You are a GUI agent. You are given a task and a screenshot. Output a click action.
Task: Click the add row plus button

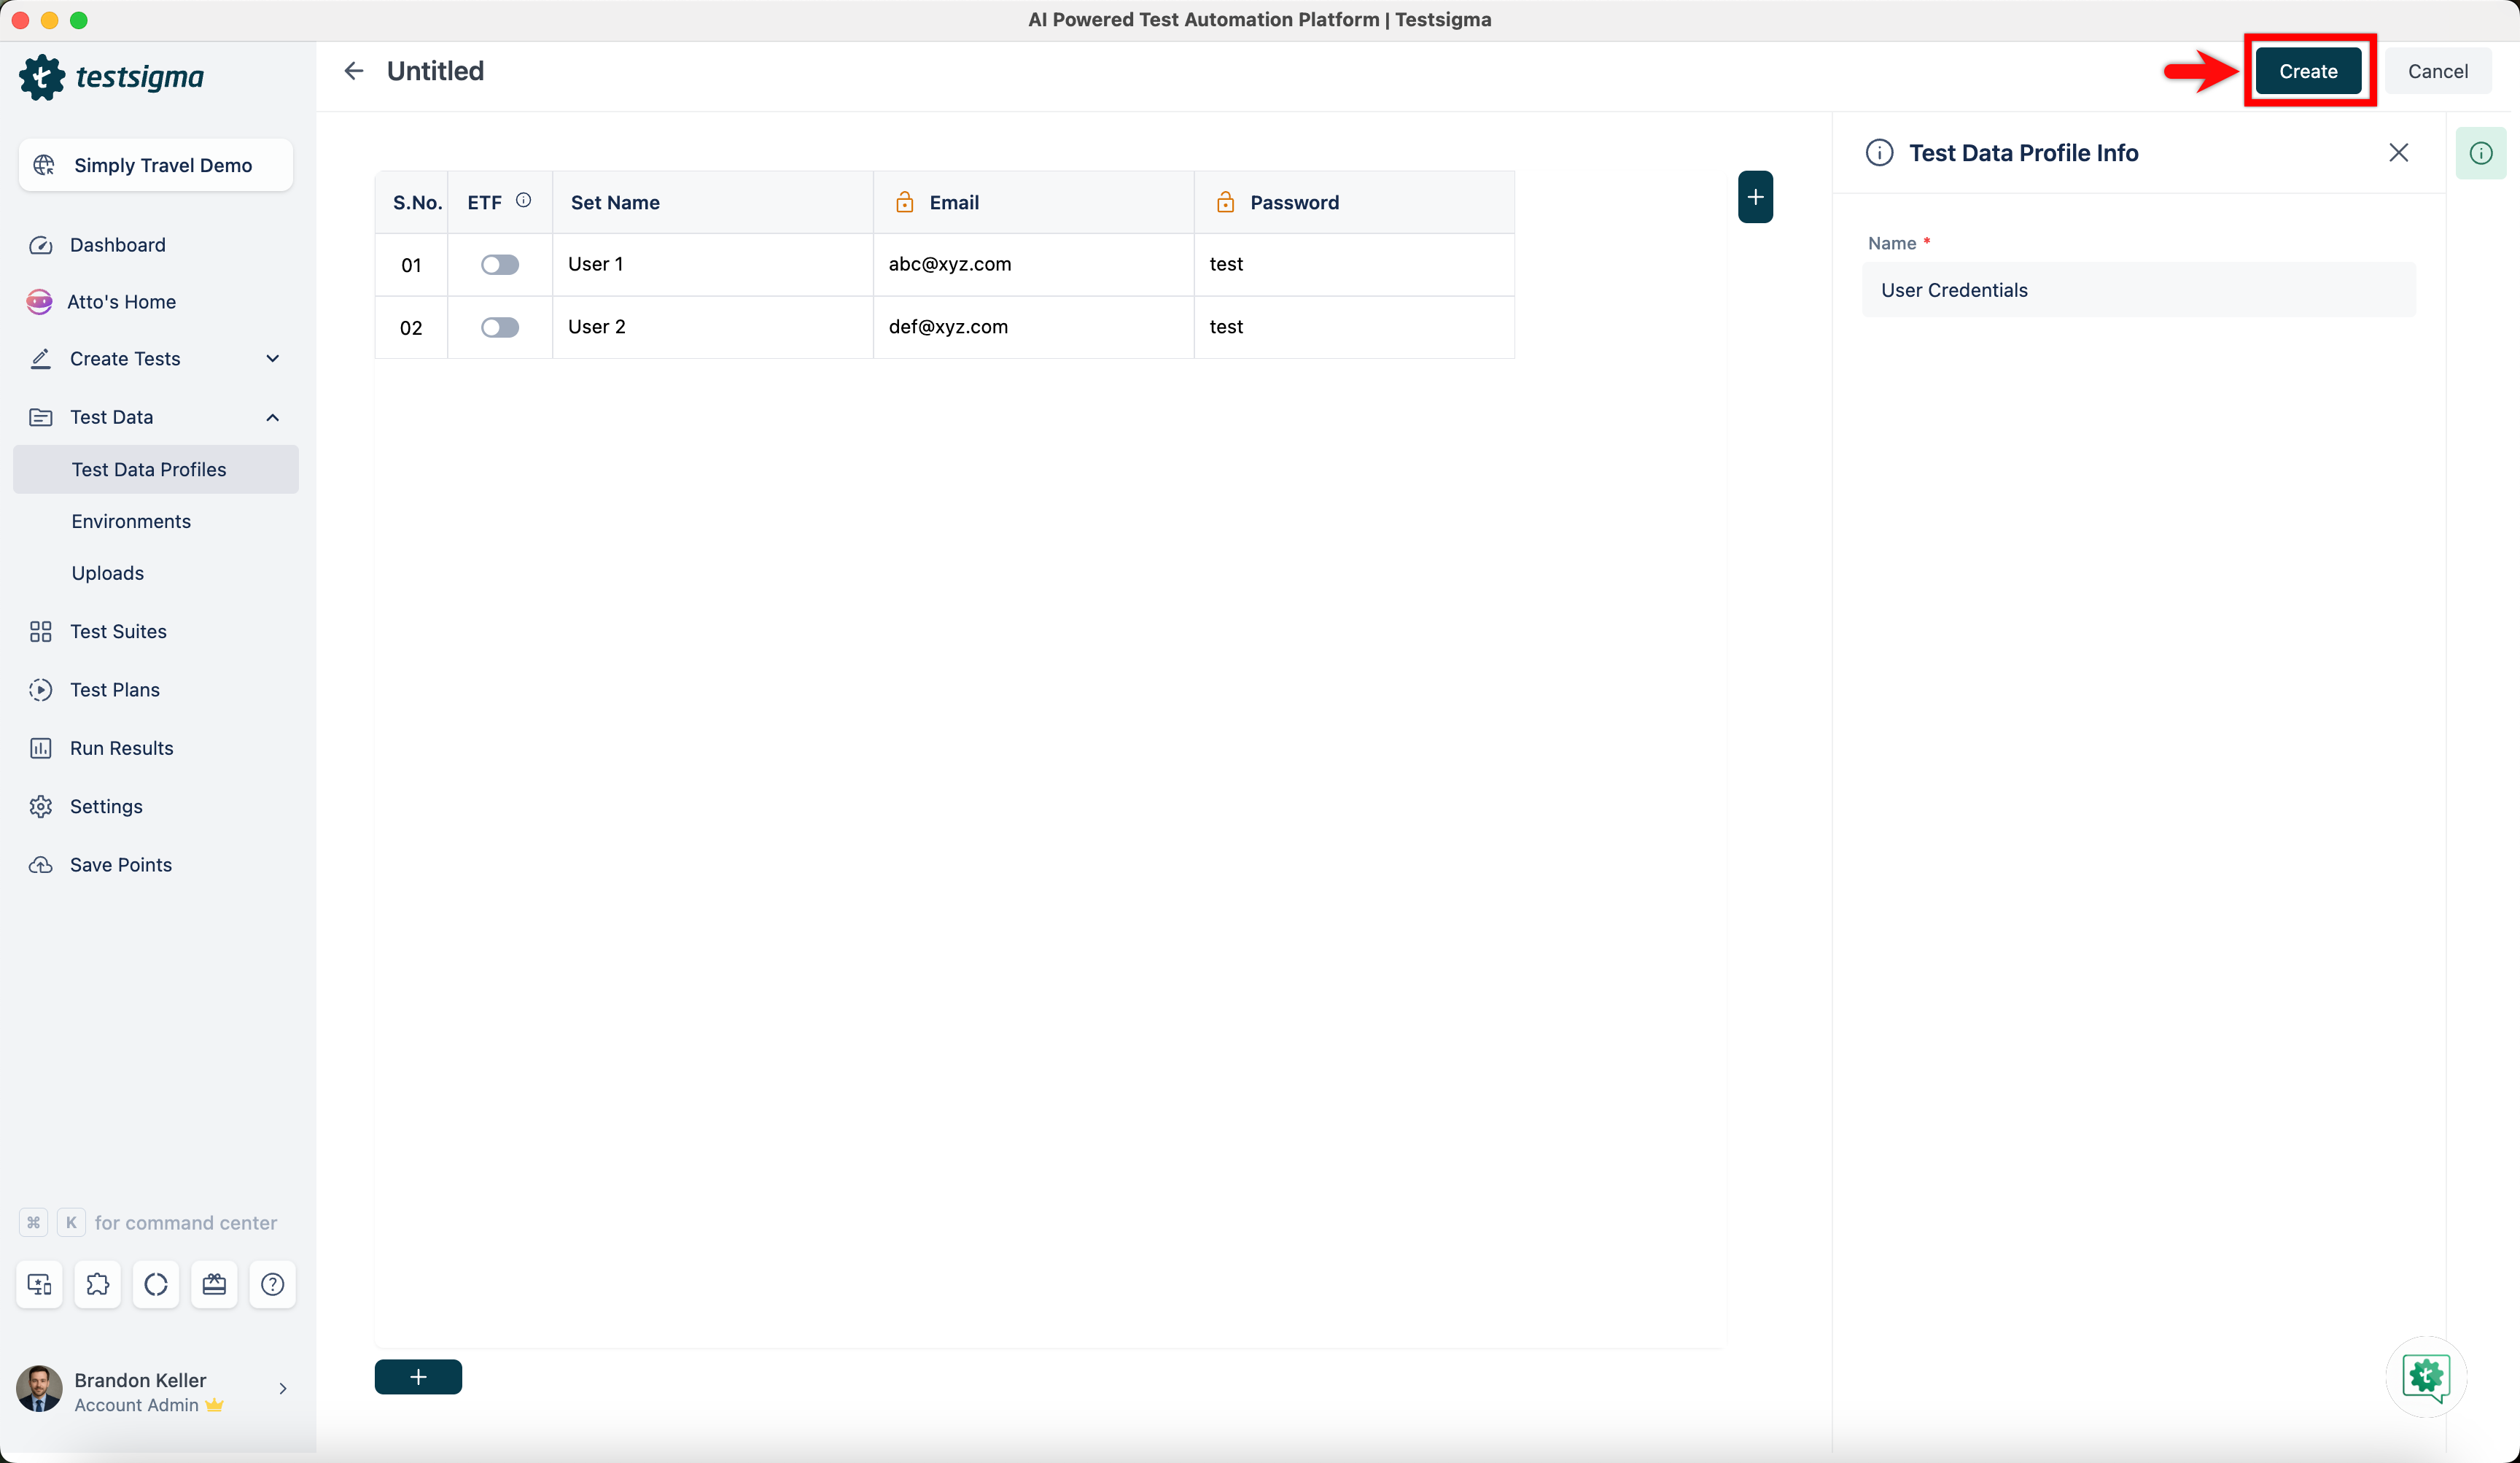[418, 1376]
